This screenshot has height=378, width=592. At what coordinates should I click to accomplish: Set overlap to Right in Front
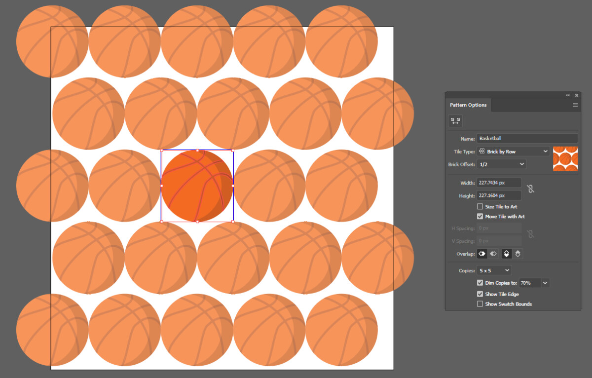coord(493,254)
